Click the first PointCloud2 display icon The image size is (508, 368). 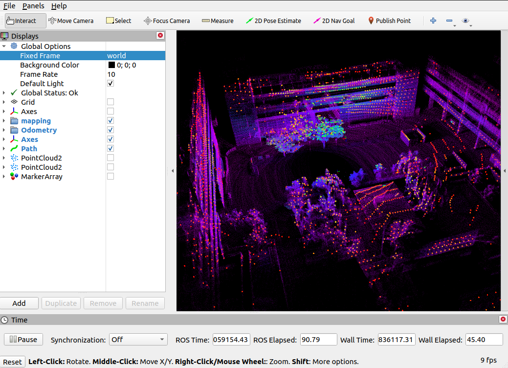coord(14,158)
